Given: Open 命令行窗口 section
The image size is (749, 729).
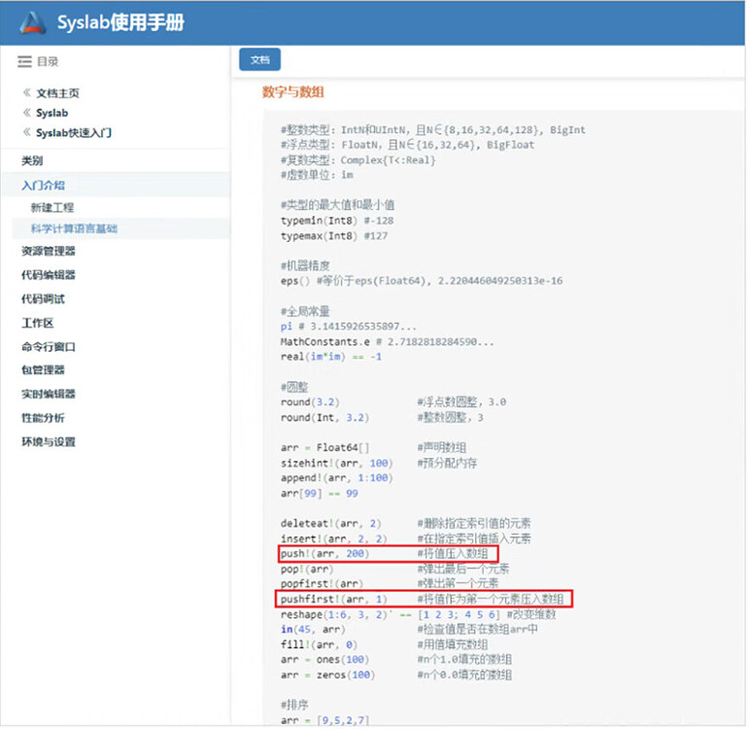Looking at the screenshot, I should (x=49, y=347).
